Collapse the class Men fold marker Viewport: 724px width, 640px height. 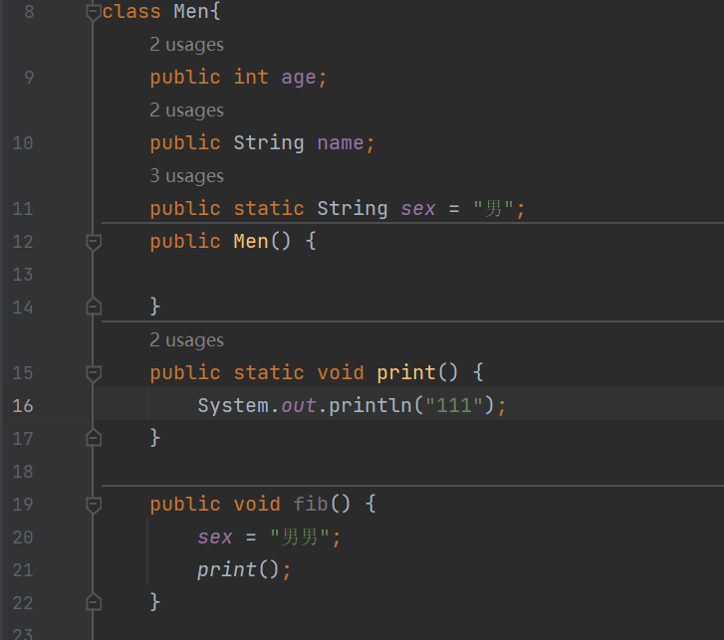tap(94, 12)
